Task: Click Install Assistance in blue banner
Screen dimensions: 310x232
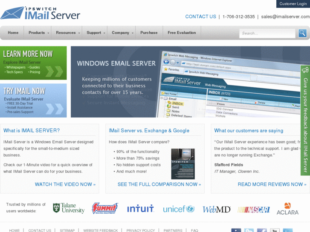Action: 20,108
